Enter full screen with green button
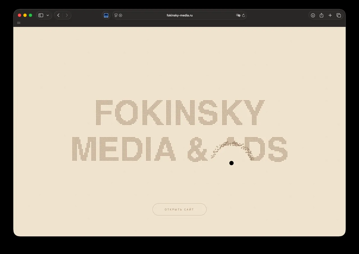359x254 pixels. [31, 15]
